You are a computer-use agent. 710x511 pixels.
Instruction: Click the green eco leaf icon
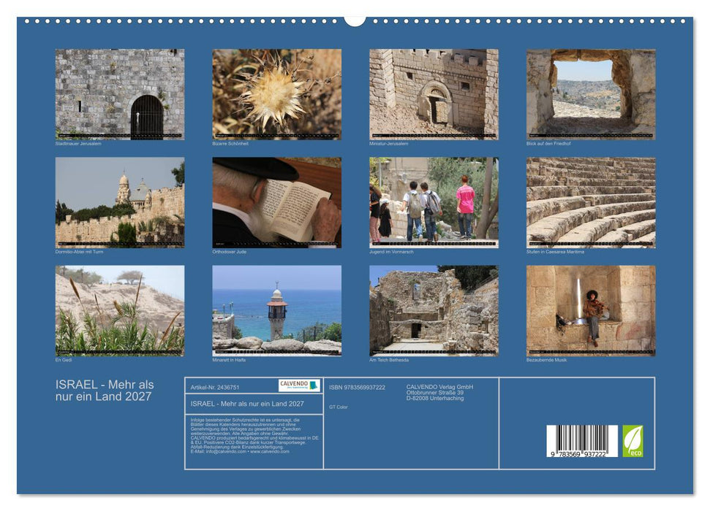tap(632, 441)
